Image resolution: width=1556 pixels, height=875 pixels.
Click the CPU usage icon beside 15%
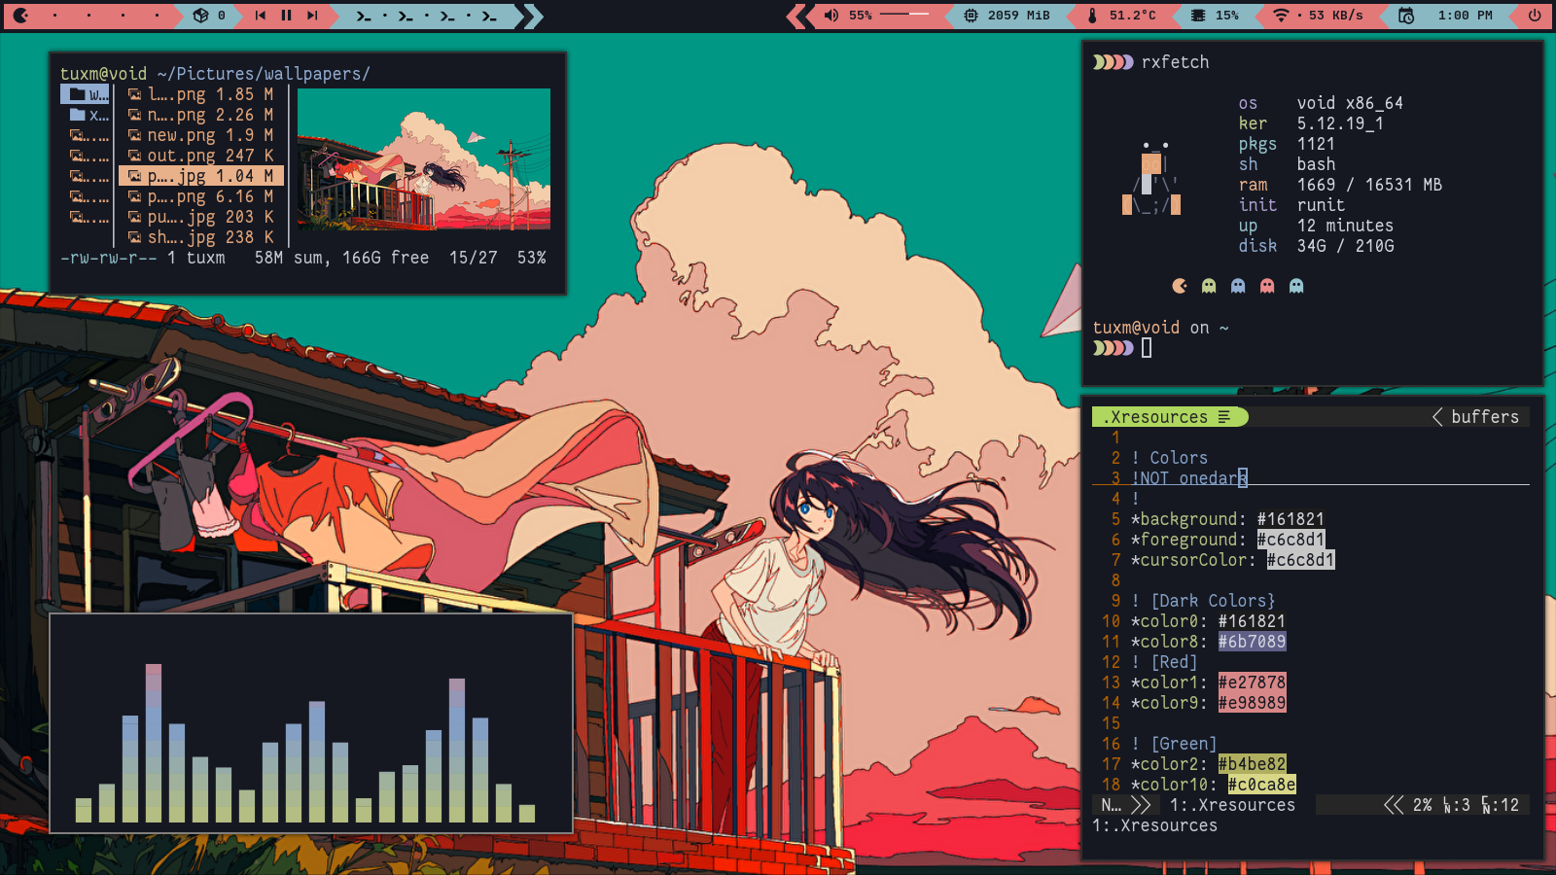(x=1198, y=16)
